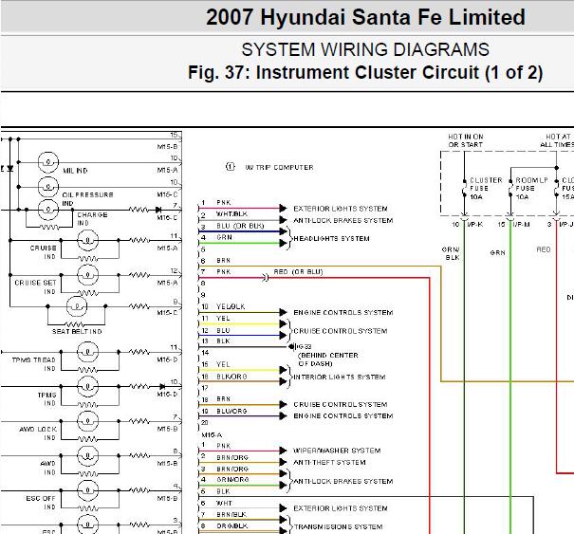Screen dimensions: 574x534
Task: Select the "GRN/ORG" wire label
Action: (232, 479)
